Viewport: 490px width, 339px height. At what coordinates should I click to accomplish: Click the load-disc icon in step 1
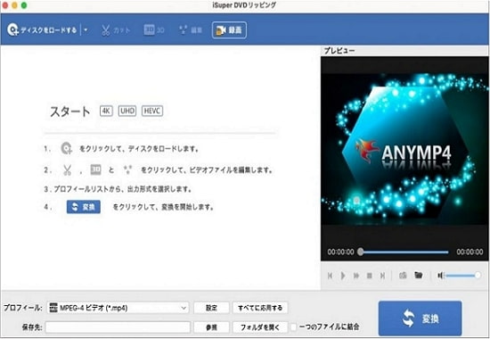point(66,148)
